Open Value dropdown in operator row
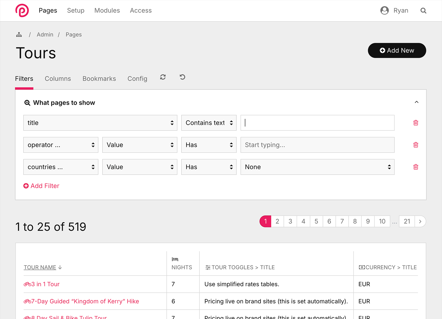The image size is (442, 319). click(x=140, y=145)
